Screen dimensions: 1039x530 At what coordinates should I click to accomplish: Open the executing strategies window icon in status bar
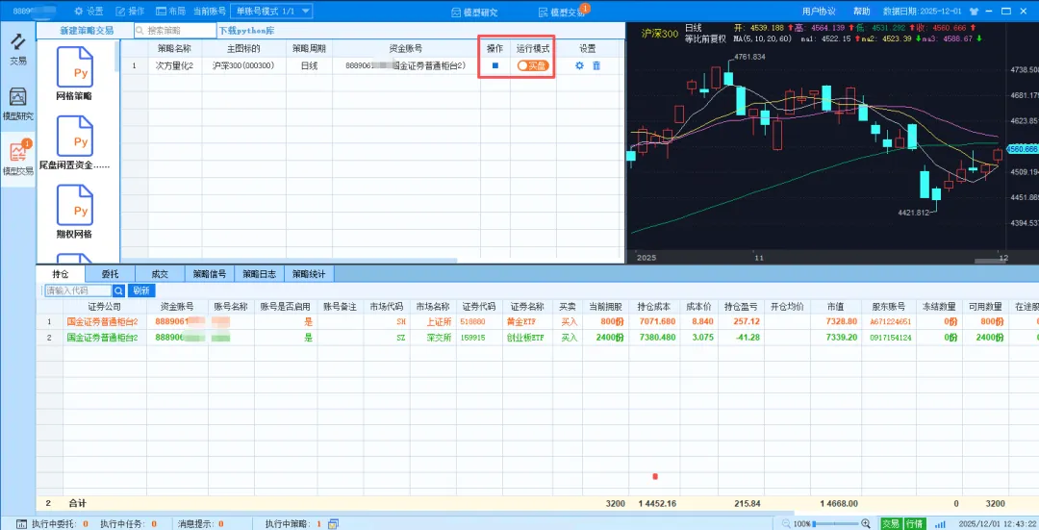click(334, 523)
